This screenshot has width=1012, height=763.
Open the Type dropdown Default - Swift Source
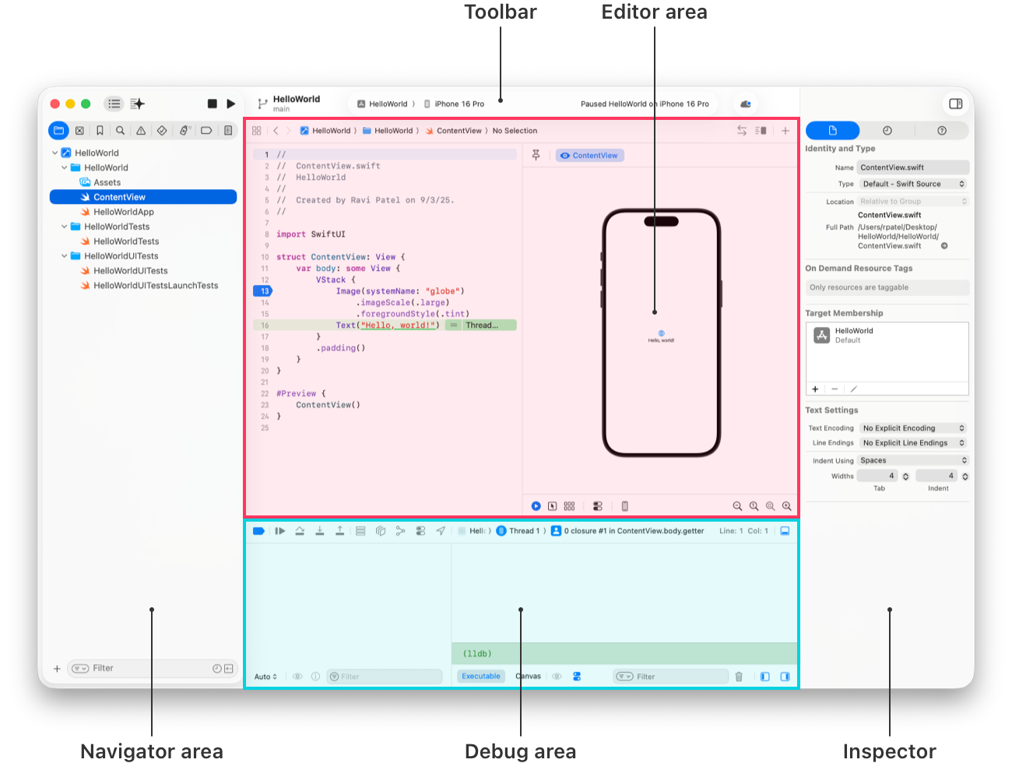[x=914, y=184]
